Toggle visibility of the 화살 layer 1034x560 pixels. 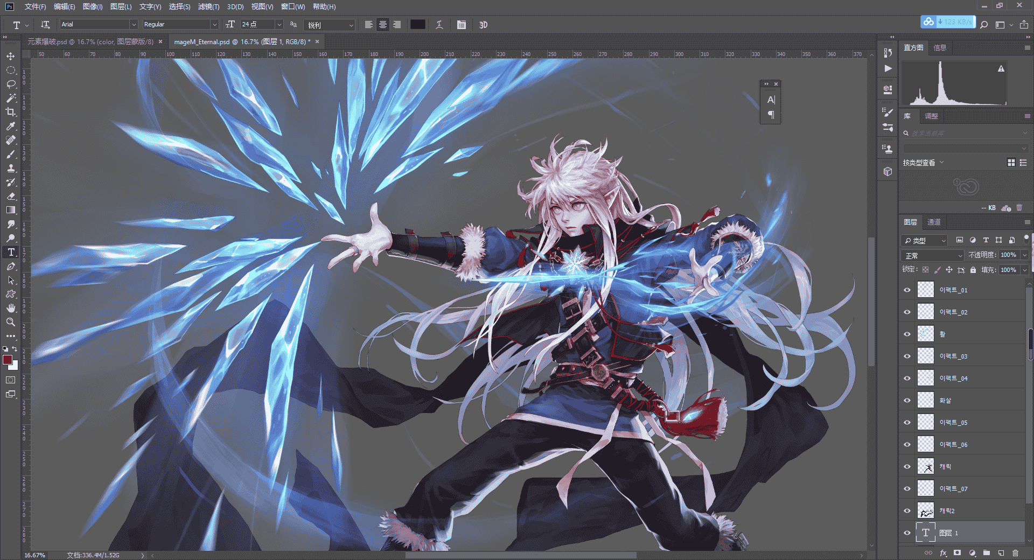(x=907, y=400)
